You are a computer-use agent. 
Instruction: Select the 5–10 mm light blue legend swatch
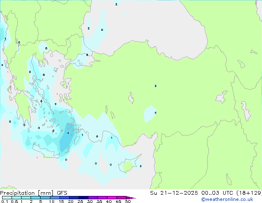tap(45, 198)
